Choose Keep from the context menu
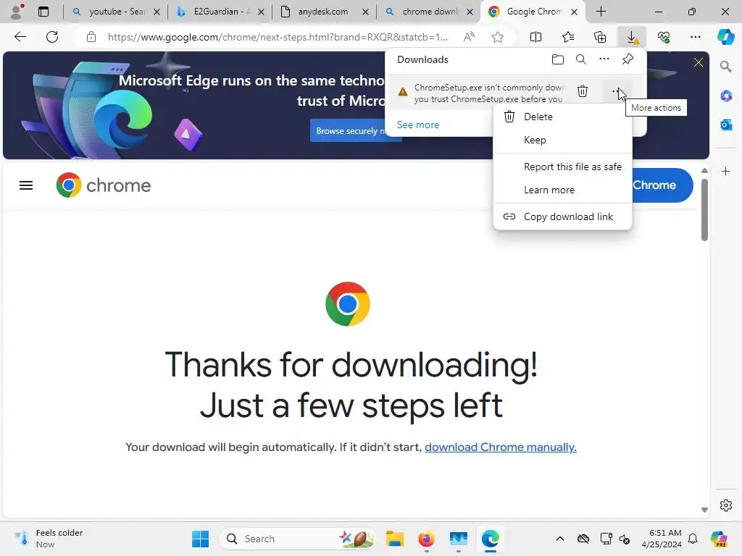 tap(562, 140)
